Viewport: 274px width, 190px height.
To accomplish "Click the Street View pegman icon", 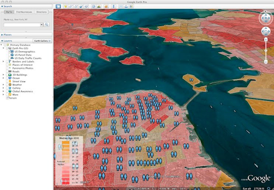I will pos(10,82).
